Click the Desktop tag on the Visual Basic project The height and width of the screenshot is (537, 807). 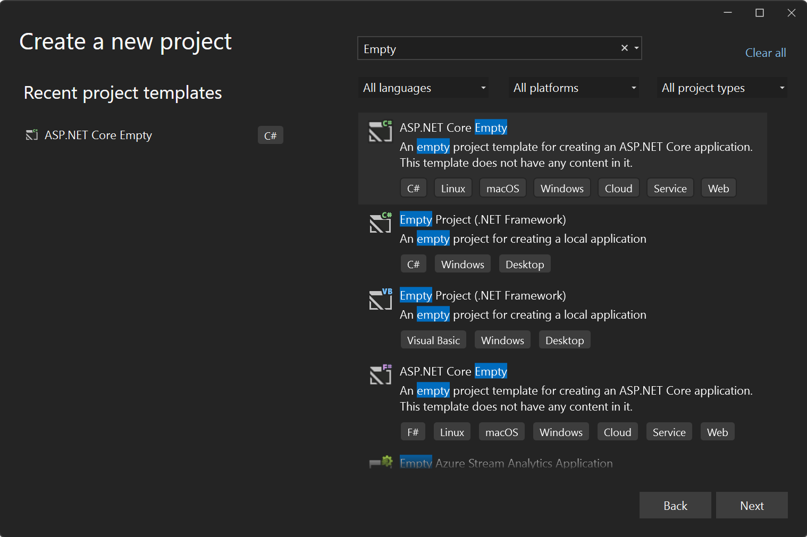[565, 340]
